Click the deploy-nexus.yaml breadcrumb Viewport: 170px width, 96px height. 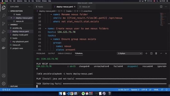pyautogui.click(x=47, y=11)
